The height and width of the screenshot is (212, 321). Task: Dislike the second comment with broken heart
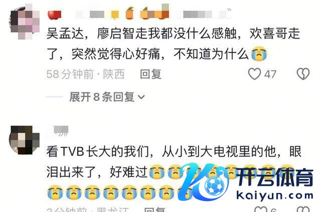(x=303, y=209)
